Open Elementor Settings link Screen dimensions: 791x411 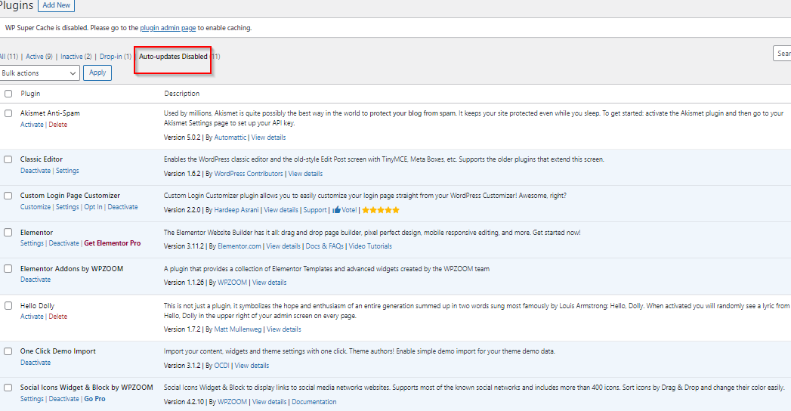click(32, 243)
